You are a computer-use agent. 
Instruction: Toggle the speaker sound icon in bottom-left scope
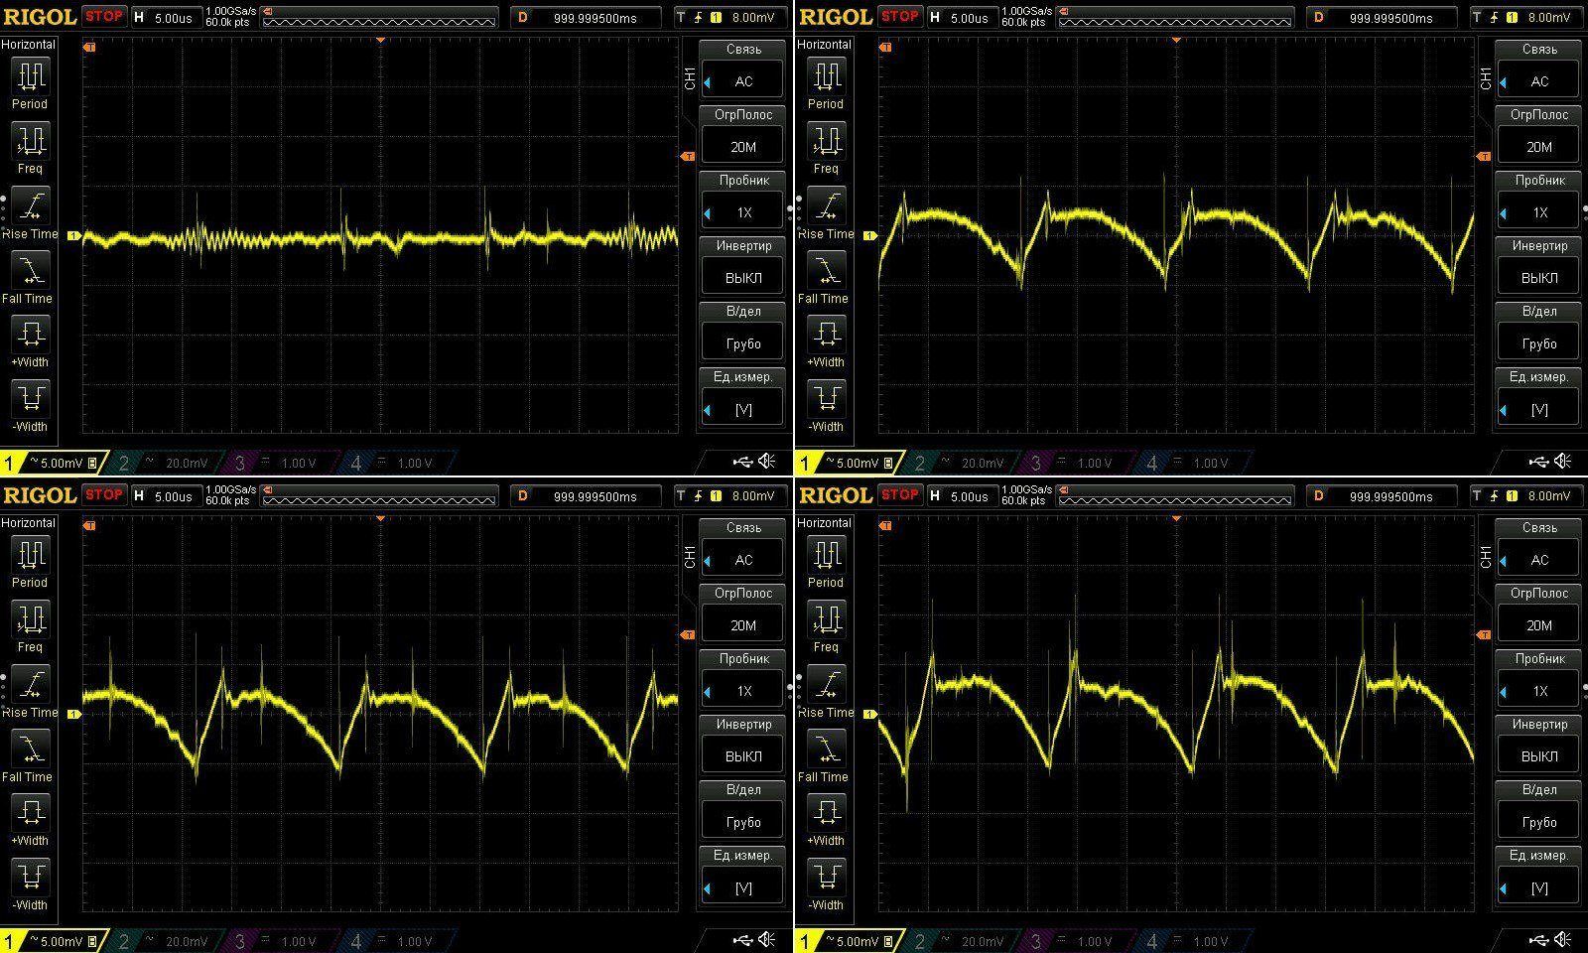[767, 939]
